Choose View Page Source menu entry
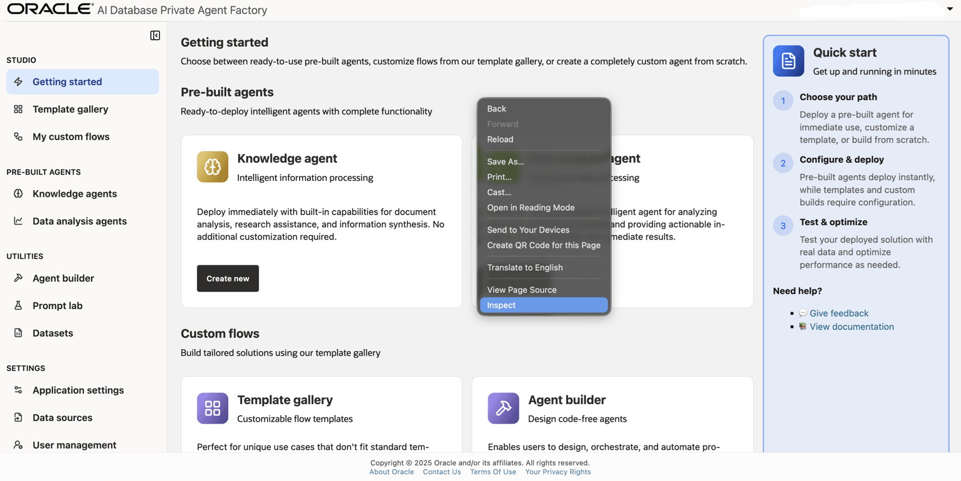The height and width of the screenshot is (481, 961). [522, 290]
